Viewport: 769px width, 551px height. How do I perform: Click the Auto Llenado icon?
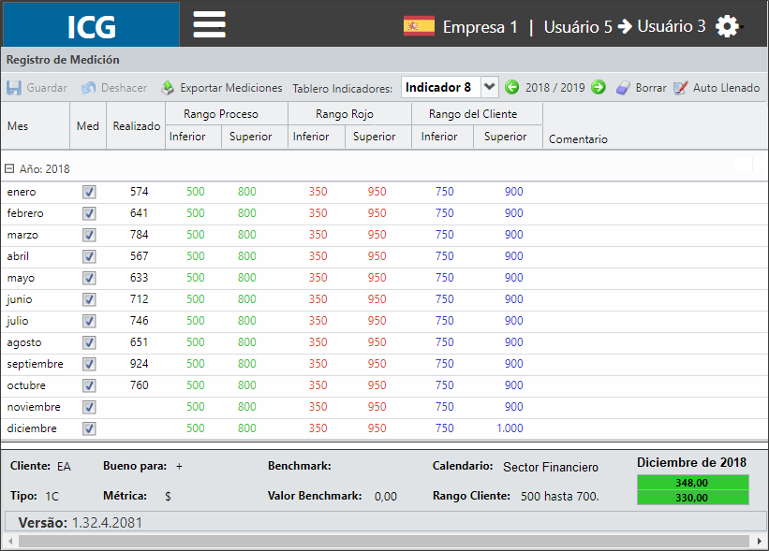[x=681, y=88]
